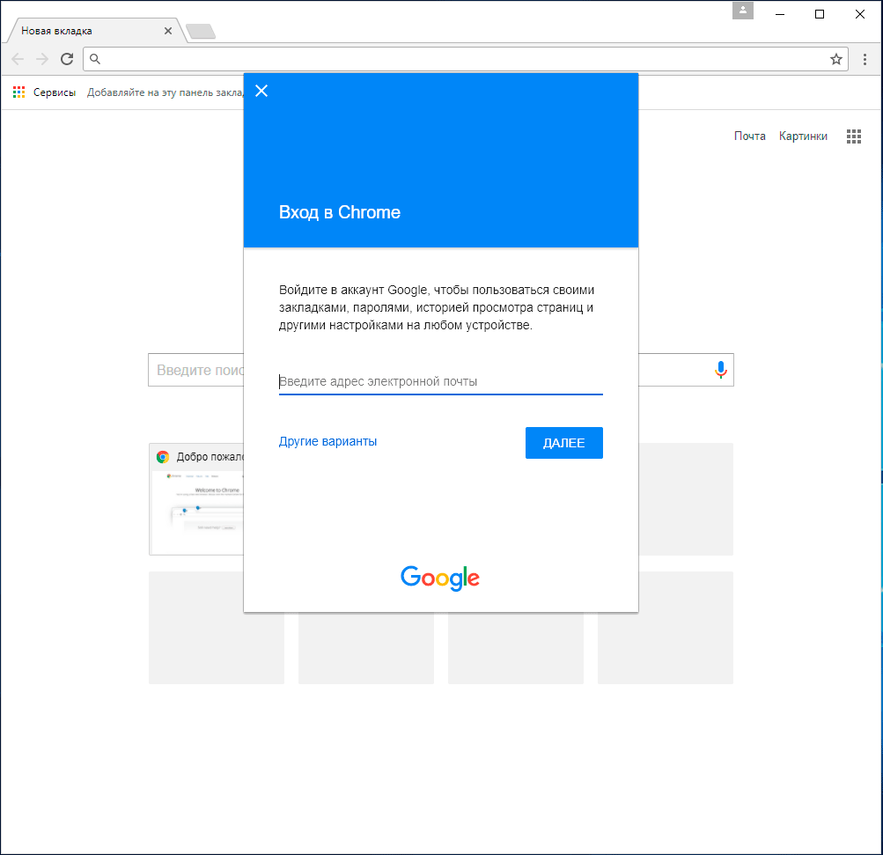This screenshot has height=855, width=883.
Task: Click the browser forward arrow
Action: (42, 59)
